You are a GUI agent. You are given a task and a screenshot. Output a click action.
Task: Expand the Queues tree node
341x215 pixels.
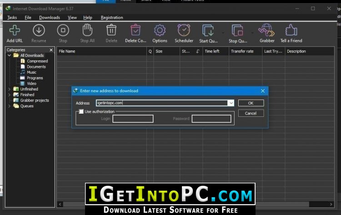coord(10,106)
